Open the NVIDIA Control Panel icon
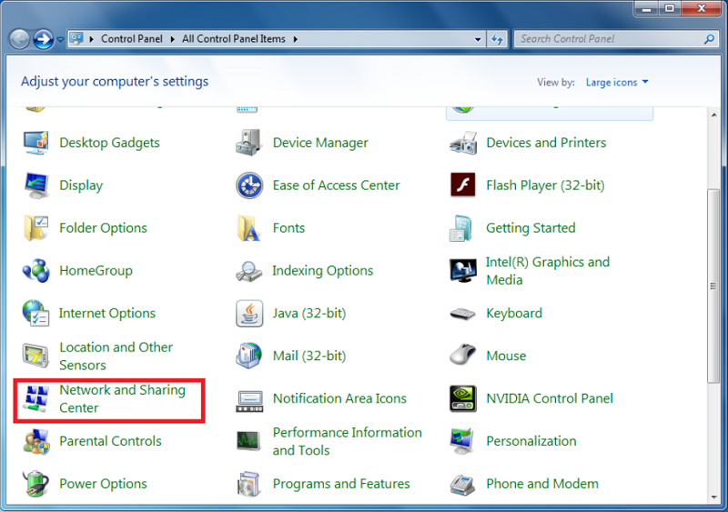 tap(462, 398)
